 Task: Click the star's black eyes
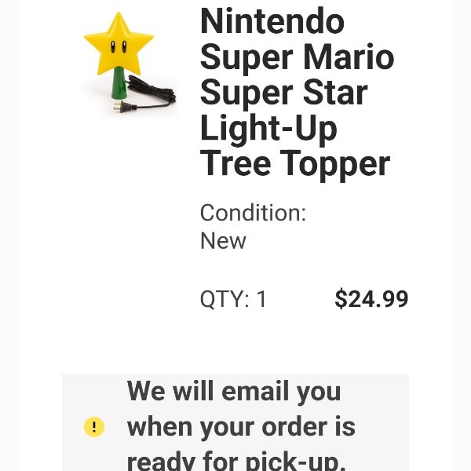pyautogui.click(x=119, y=46)
